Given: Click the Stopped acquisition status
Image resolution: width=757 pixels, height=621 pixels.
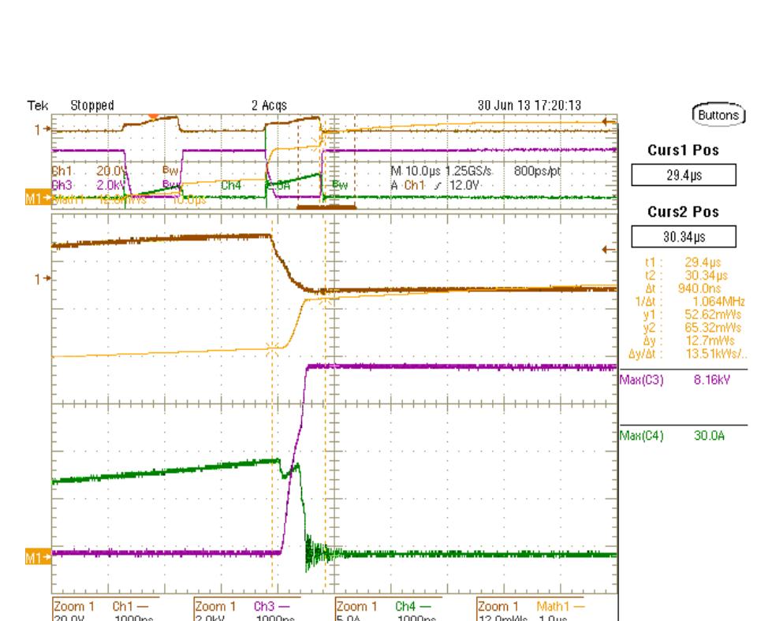Looking at the screenshot, I should pos(92,105).
